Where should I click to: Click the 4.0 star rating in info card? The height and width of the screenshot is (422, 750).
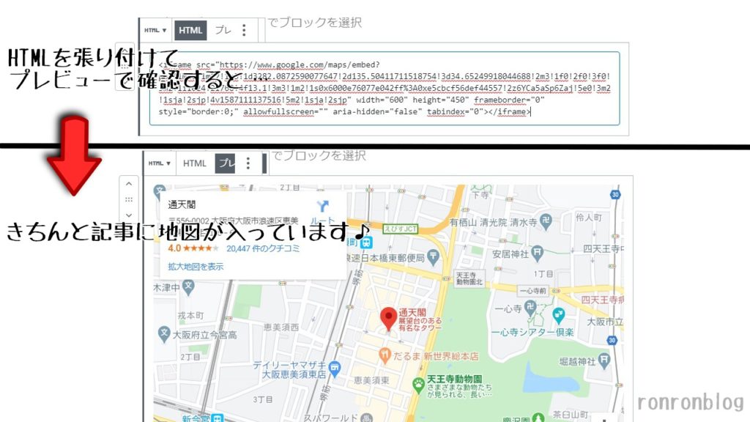pos(193,248)
